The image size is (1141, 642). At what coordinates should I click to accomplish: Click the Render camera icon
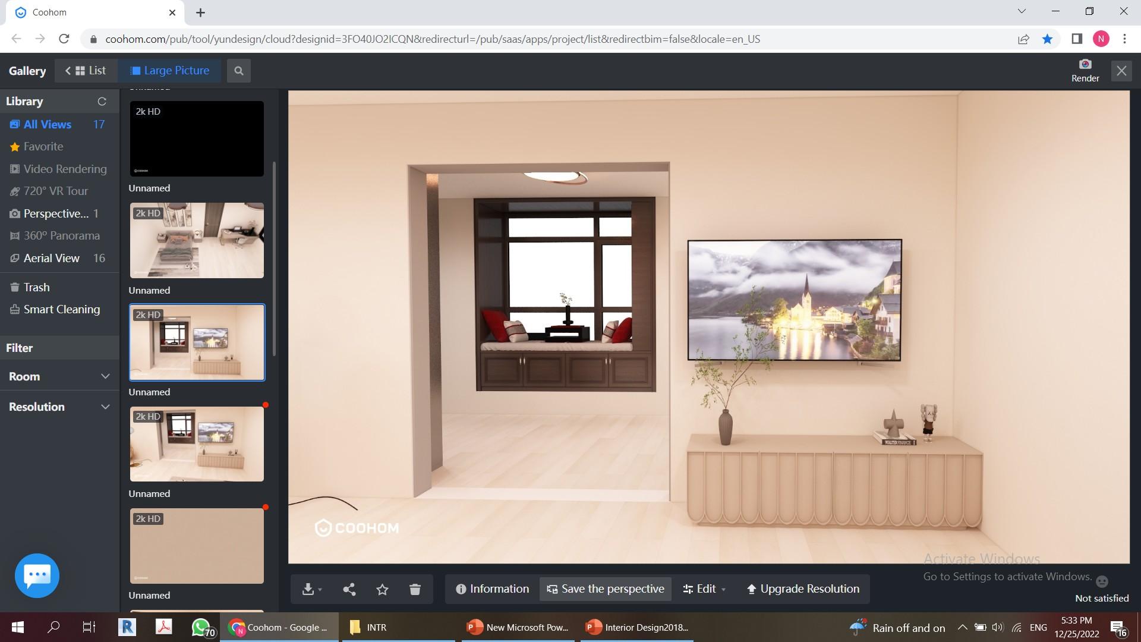pyautogui.click(x=1085, y=64)
